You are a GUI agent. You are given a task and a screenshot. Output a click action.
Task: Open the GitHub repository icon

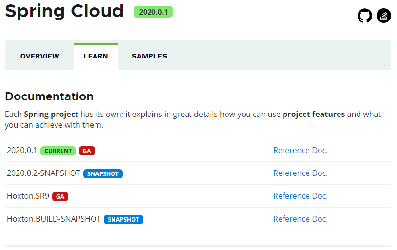(x=364, y=16)
